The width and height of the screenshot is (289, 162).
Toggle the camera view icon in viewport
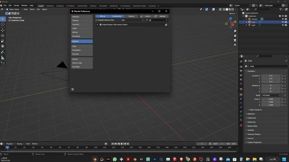coord(235,40)
